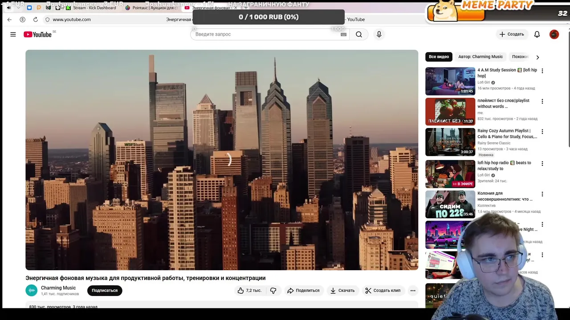
Task: Click the www.youtube.com address bar
Action: pyautogui.click(x=72, y=20)
